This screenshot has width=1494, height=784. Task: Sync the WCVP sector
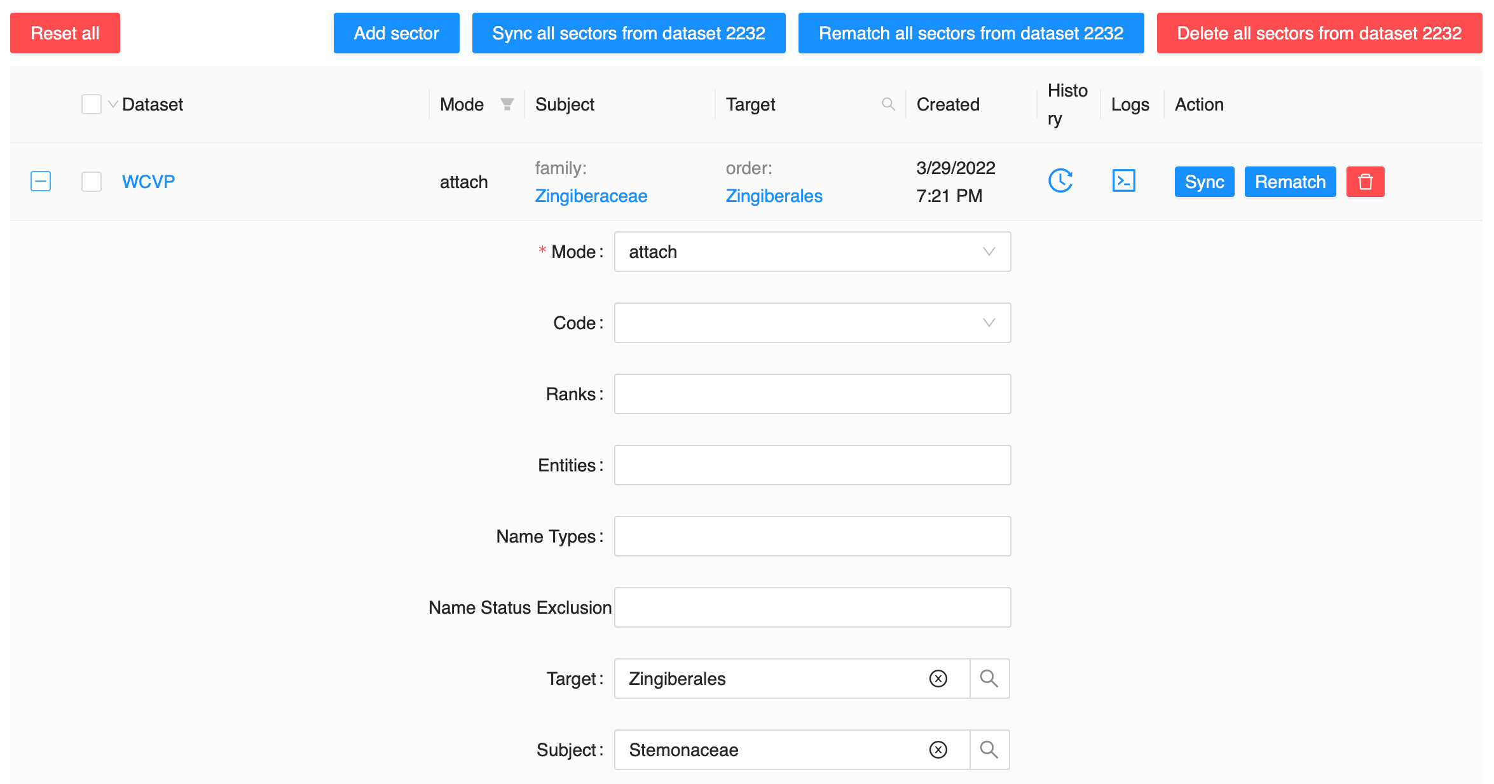[x=1204, y=181]
